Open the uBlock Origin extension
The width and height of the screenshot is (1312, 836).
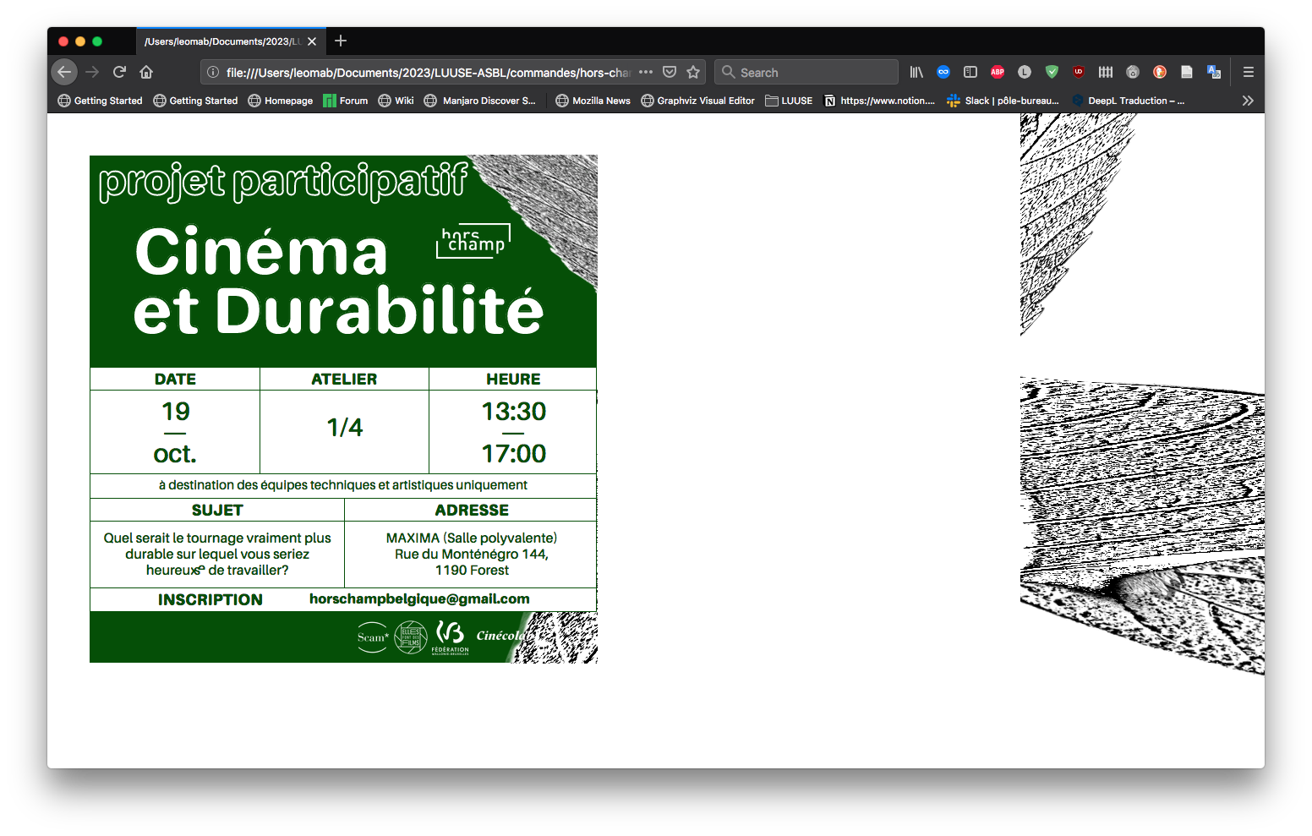[1079, 72]
